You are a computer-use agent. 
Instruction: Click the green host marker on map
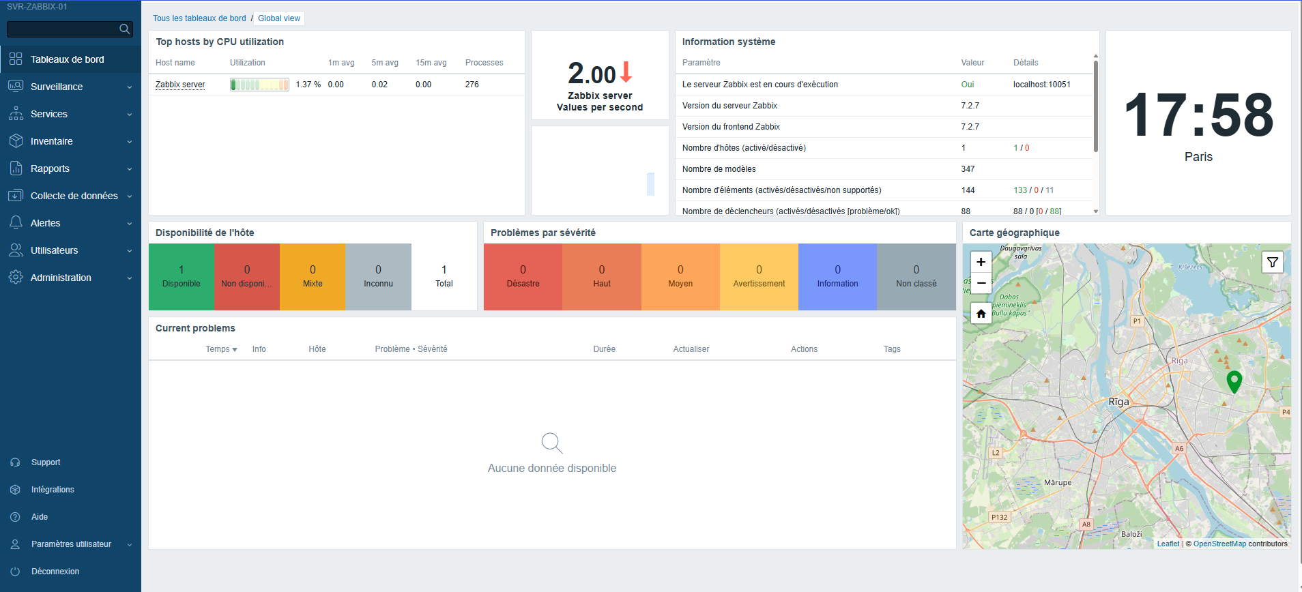(1234, 381)
